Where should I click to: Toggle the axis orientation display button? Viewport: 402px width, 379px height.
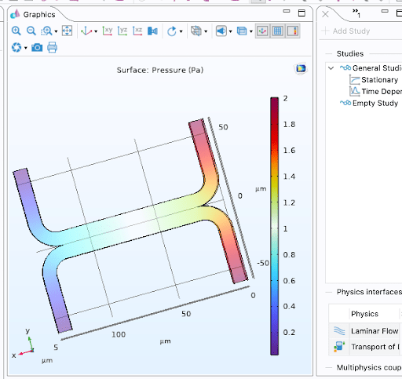point(262,31)
